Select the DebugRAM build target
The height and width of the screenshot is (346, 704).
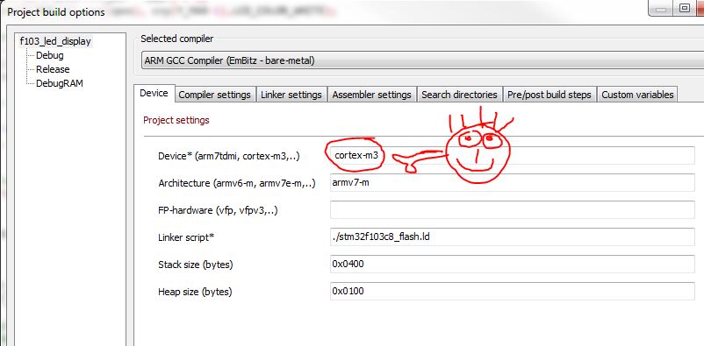(60, 83)
